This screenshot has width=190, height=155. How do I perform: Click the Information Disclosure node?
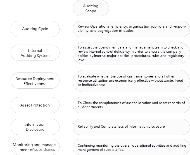35,127
